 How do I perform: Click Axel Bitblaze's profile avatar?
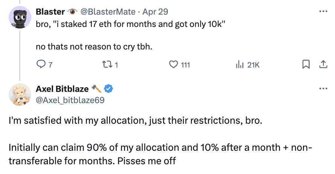tap(20, 94)
